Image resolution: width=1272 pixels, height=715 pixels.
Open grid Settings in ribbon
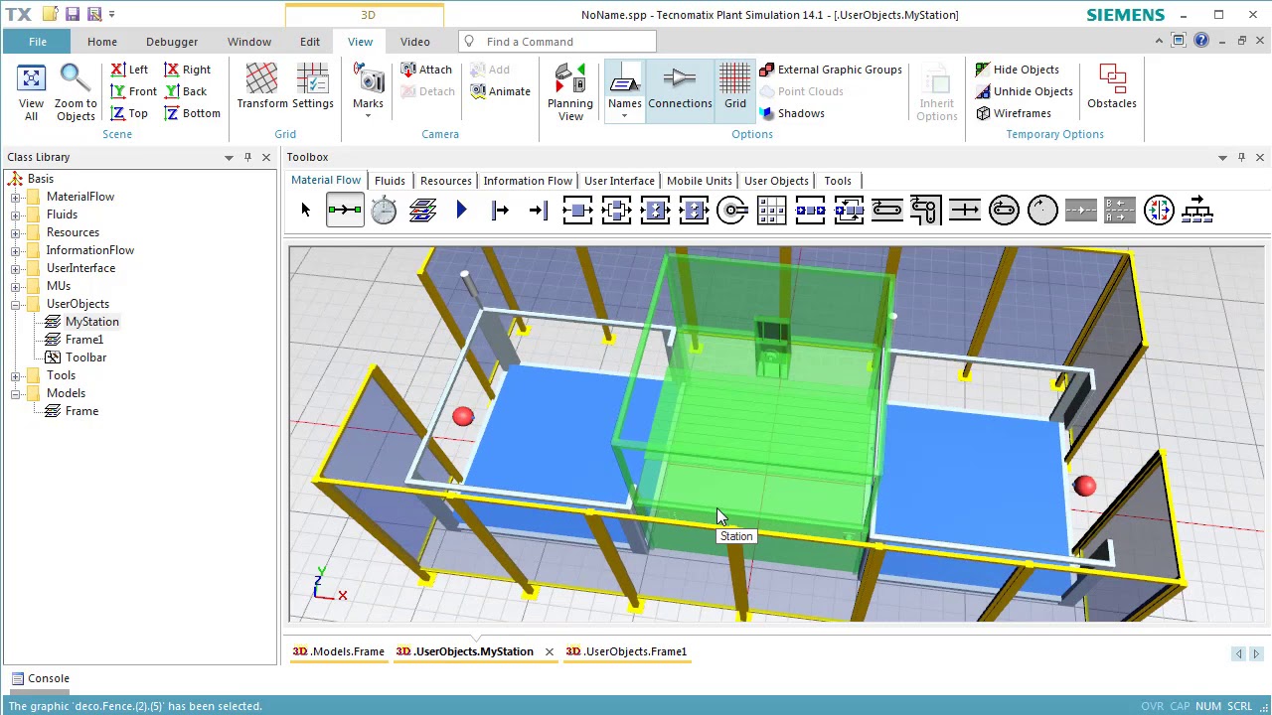pos(312,86)
